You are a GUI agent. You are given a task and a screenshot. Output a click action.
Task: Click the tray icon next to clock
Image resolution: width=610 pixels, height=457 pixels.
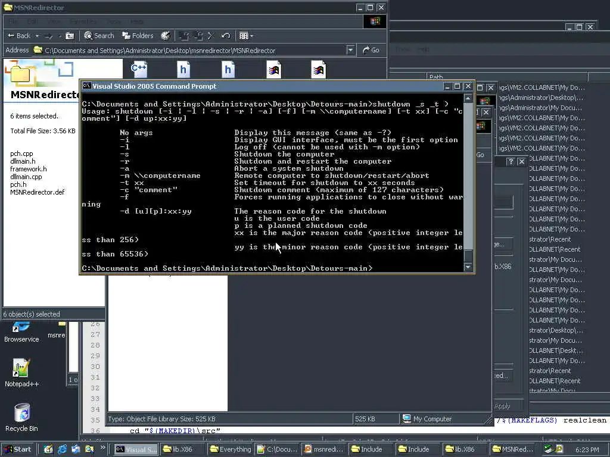click(x=559, y=449)
